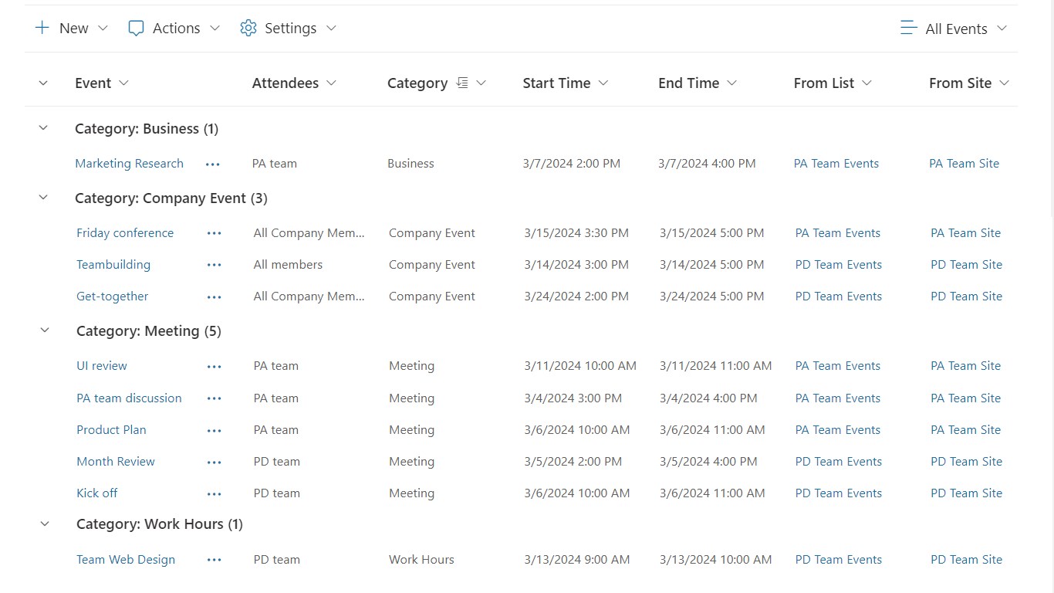This screenshot has height=593, width=1054.
Task: Click the plus icon beside New
Action: (x=42, y=29)
